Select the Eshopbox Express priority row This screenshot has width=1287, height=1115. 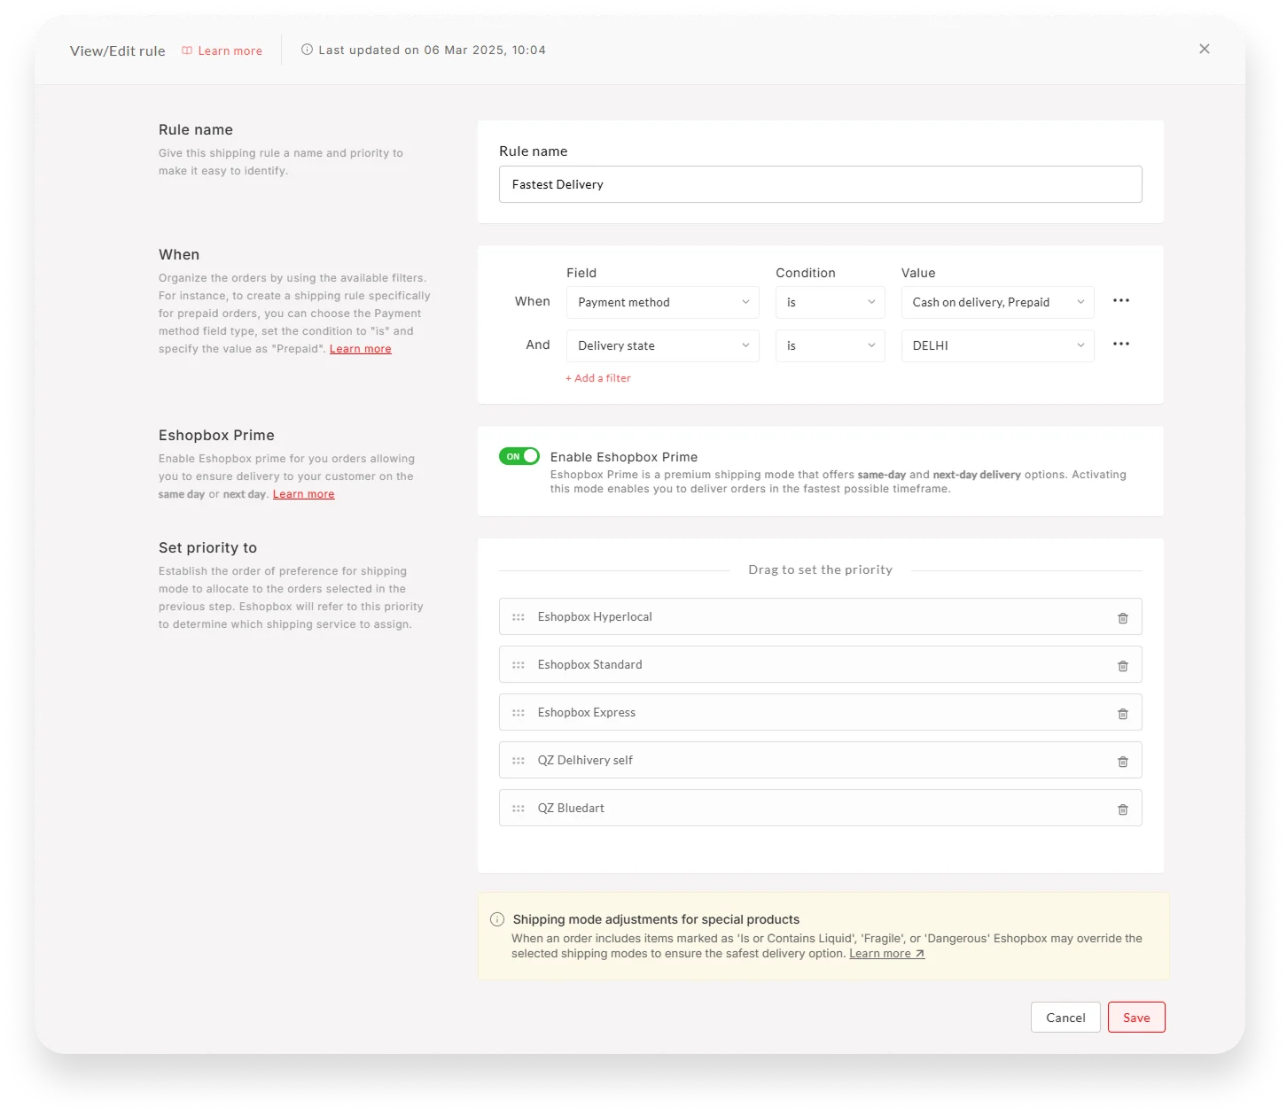(820, 712)
